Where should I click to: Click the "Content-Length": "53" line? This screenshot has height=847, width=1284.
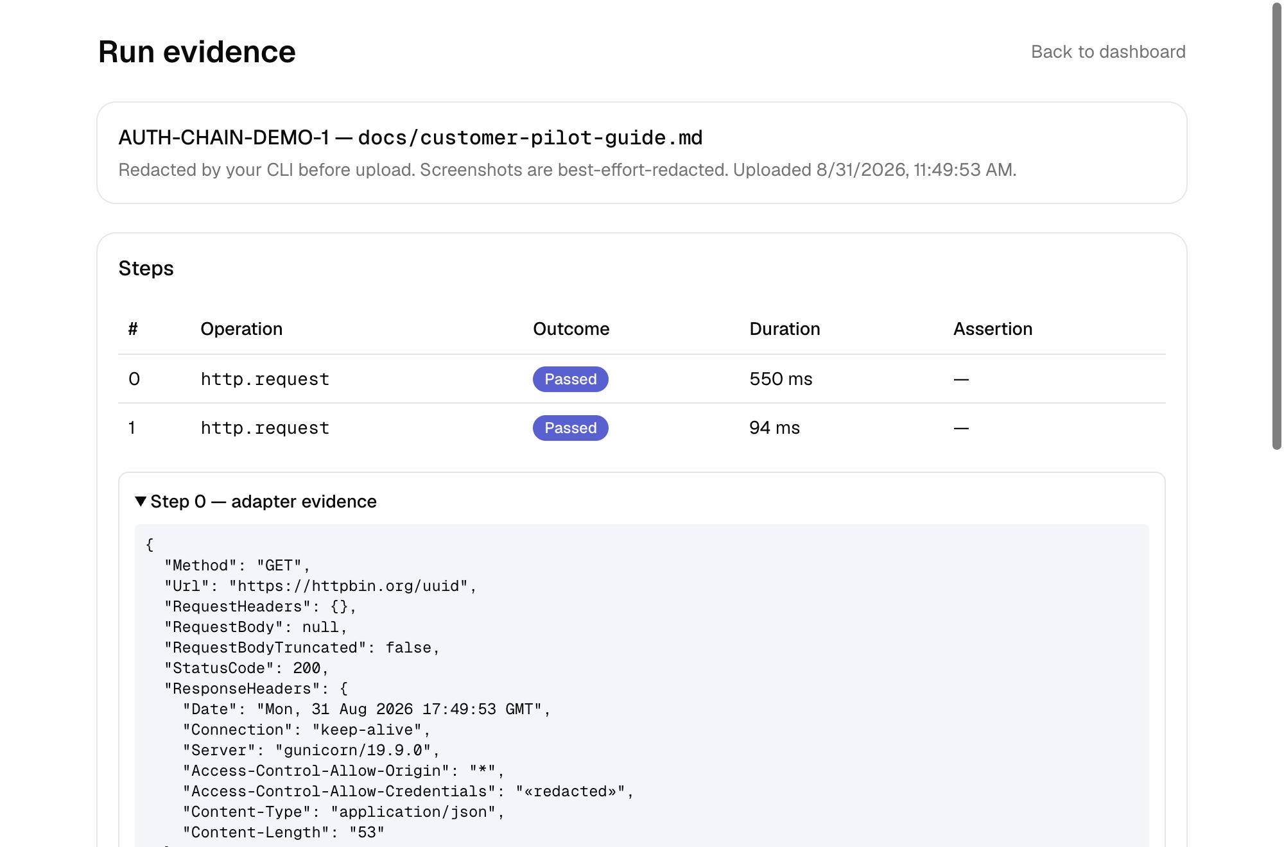point(284,832)
